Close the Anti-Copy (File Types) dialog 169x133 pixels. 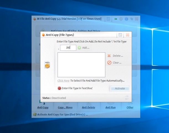coord(128,35)
